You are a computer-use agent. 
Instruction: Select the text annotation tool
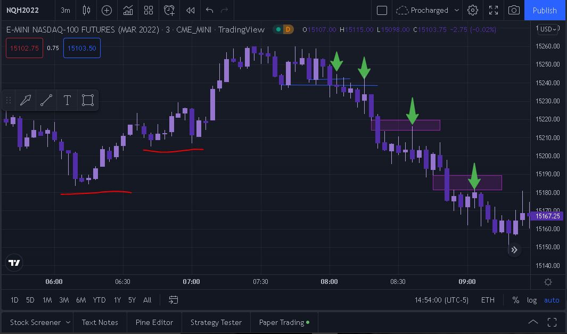coord(67,100)
